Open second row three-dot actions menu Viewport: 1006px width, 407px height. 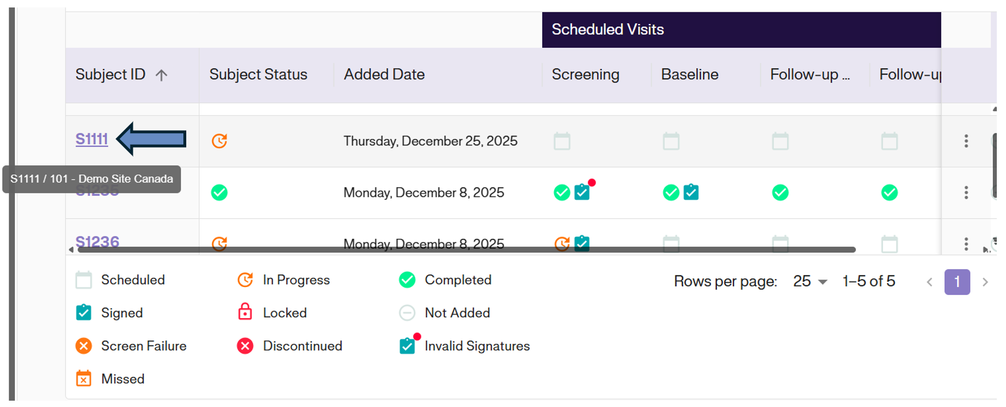[x=966, y=192]
